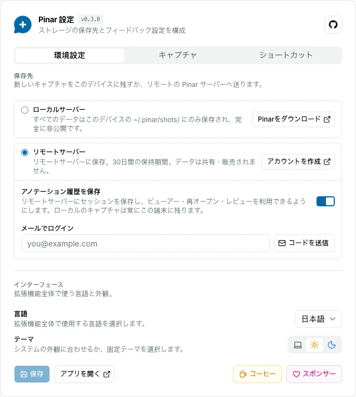Click the インターフェース section heading
356x397 pixels.
click(38, 284)
